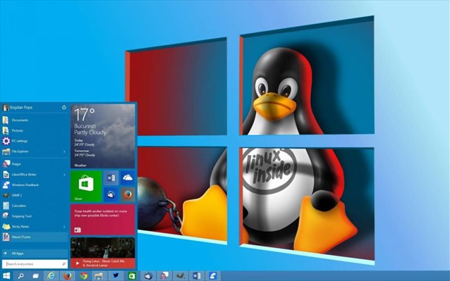Open the Firefox tile in Start menu
Screen dimensions: 450x281
click(x=128, y=195)
